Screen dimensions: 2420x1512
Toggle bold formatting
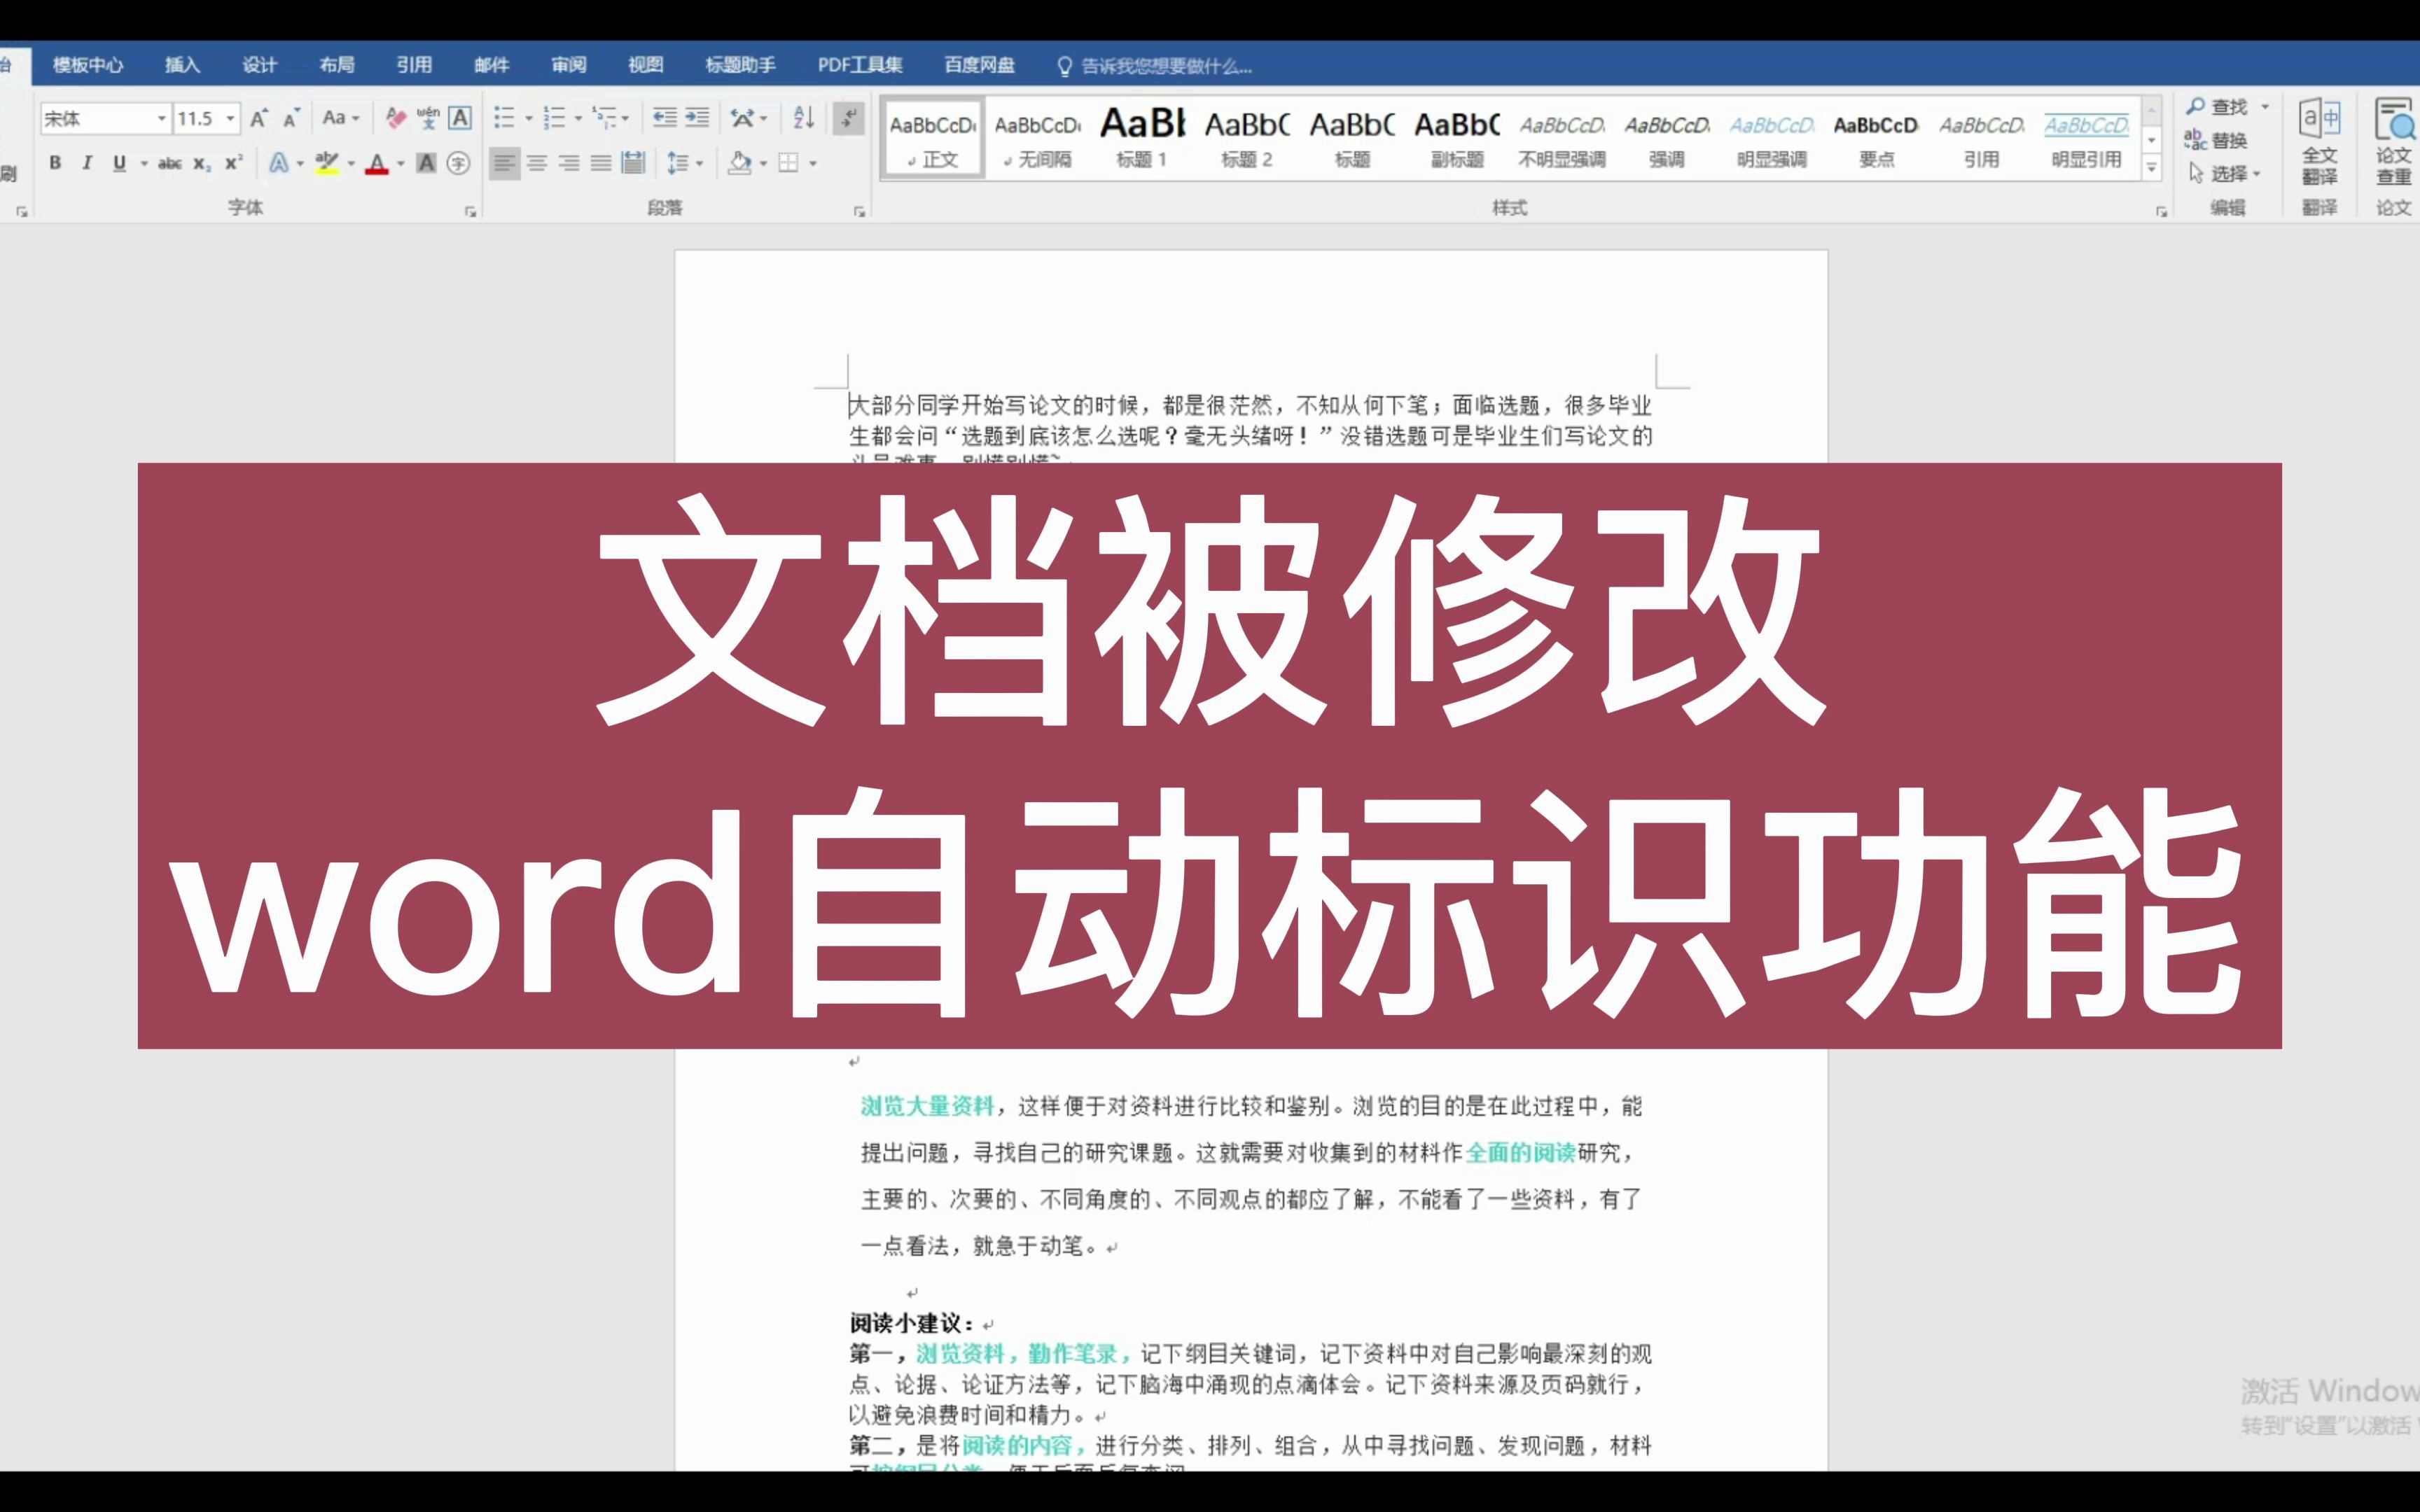tap(56, 163)
